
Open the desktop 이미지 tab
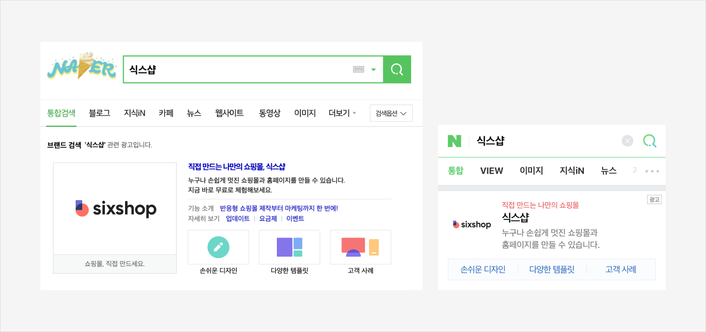(305, 113)
